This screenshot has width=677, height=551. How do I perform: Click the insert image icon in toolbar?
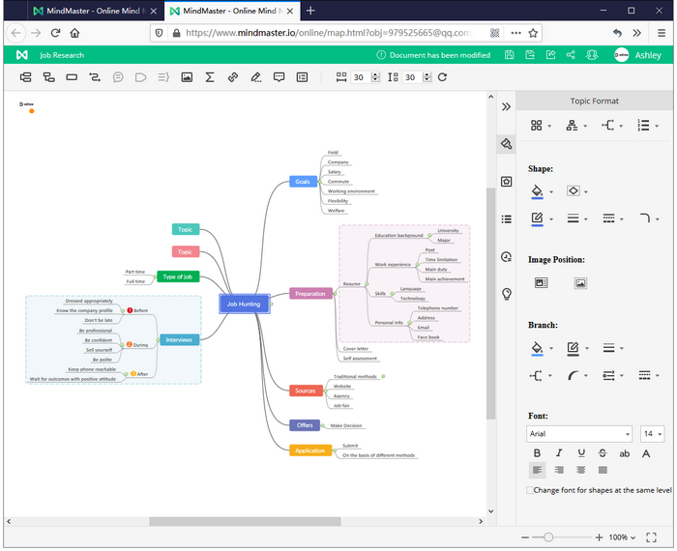click(186, 77)
